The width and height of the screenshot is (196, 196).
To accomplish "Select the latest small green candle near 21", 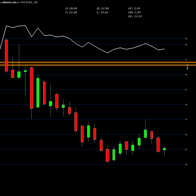I will [x=164, y=149].
